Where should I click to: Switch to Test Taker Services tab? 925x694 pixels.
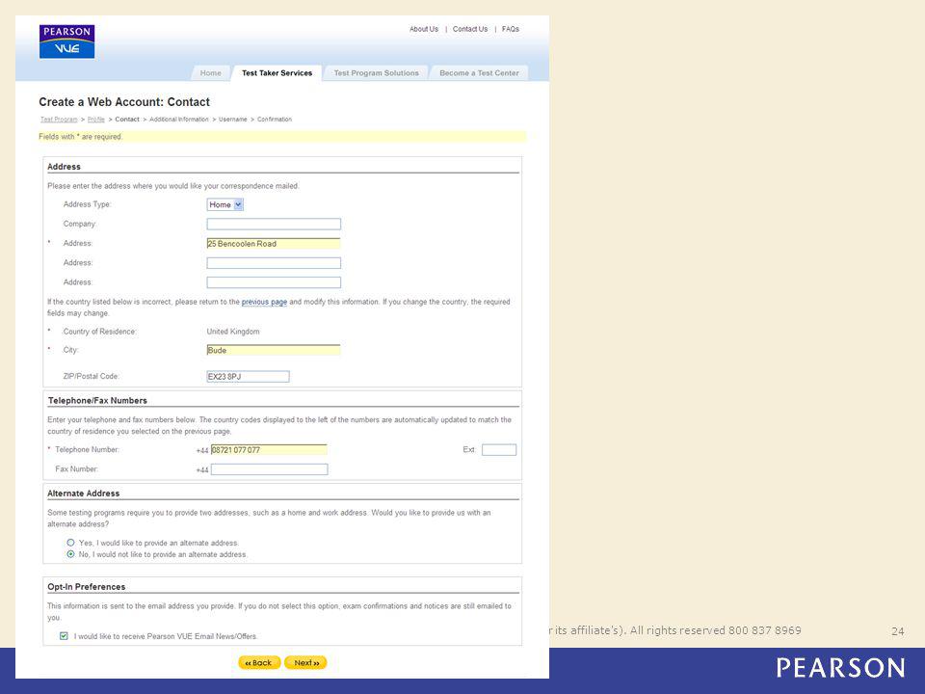[277, 73]
